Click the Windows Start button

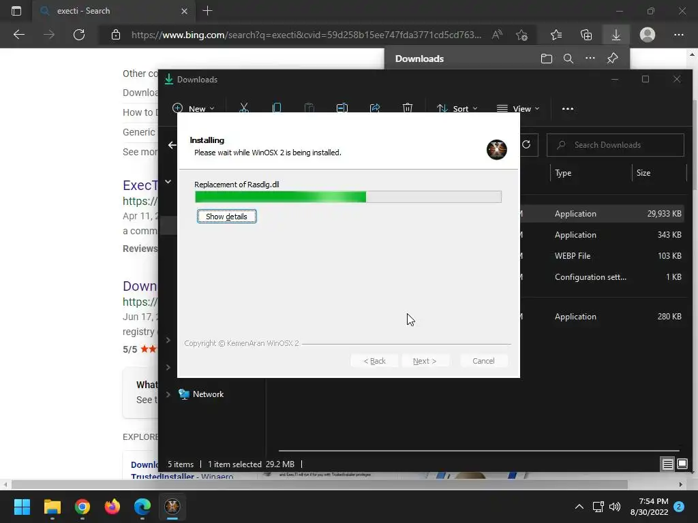pos(22,507)
